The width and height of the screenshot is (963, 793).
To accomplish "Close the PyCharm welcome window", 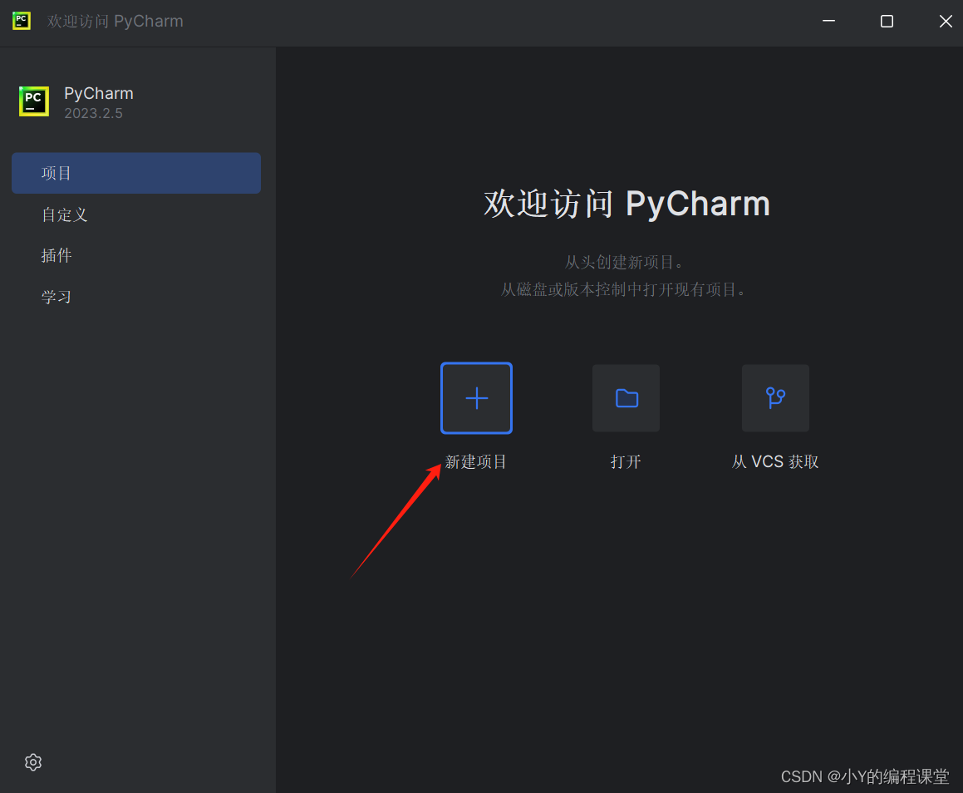I will pos(946,21).
